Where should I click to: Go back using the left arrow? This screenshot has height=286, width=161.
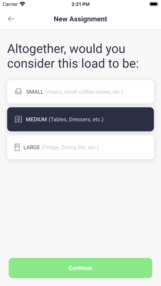11,19
